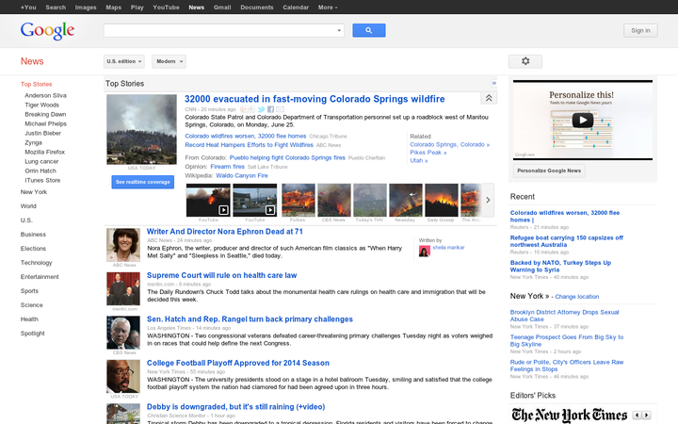Open Nora Ephron photo thumbnail
678x424 pixels.
coord(123,245)
